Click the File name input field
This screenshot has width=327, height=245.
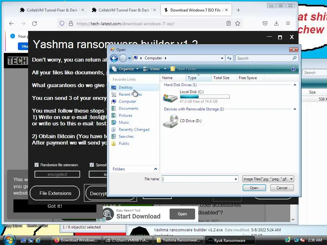(x=198, y=179)
